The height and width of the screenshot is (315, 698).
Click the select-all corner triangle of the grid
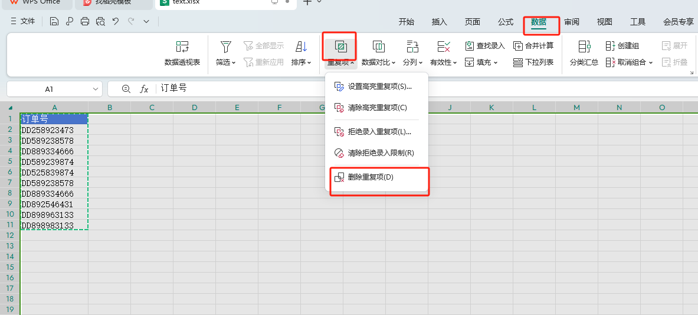point(10,108)
